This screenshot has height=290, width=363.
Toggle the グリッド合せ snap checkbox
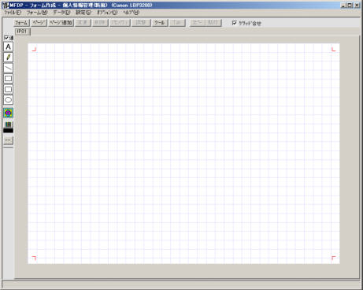[235, 23]
